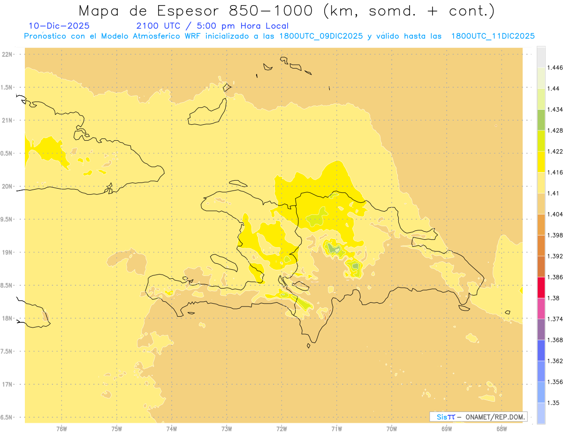
Task: Click the 'SisTT - ONAMET/REP.DOM.' label
Action: (479, 417)
